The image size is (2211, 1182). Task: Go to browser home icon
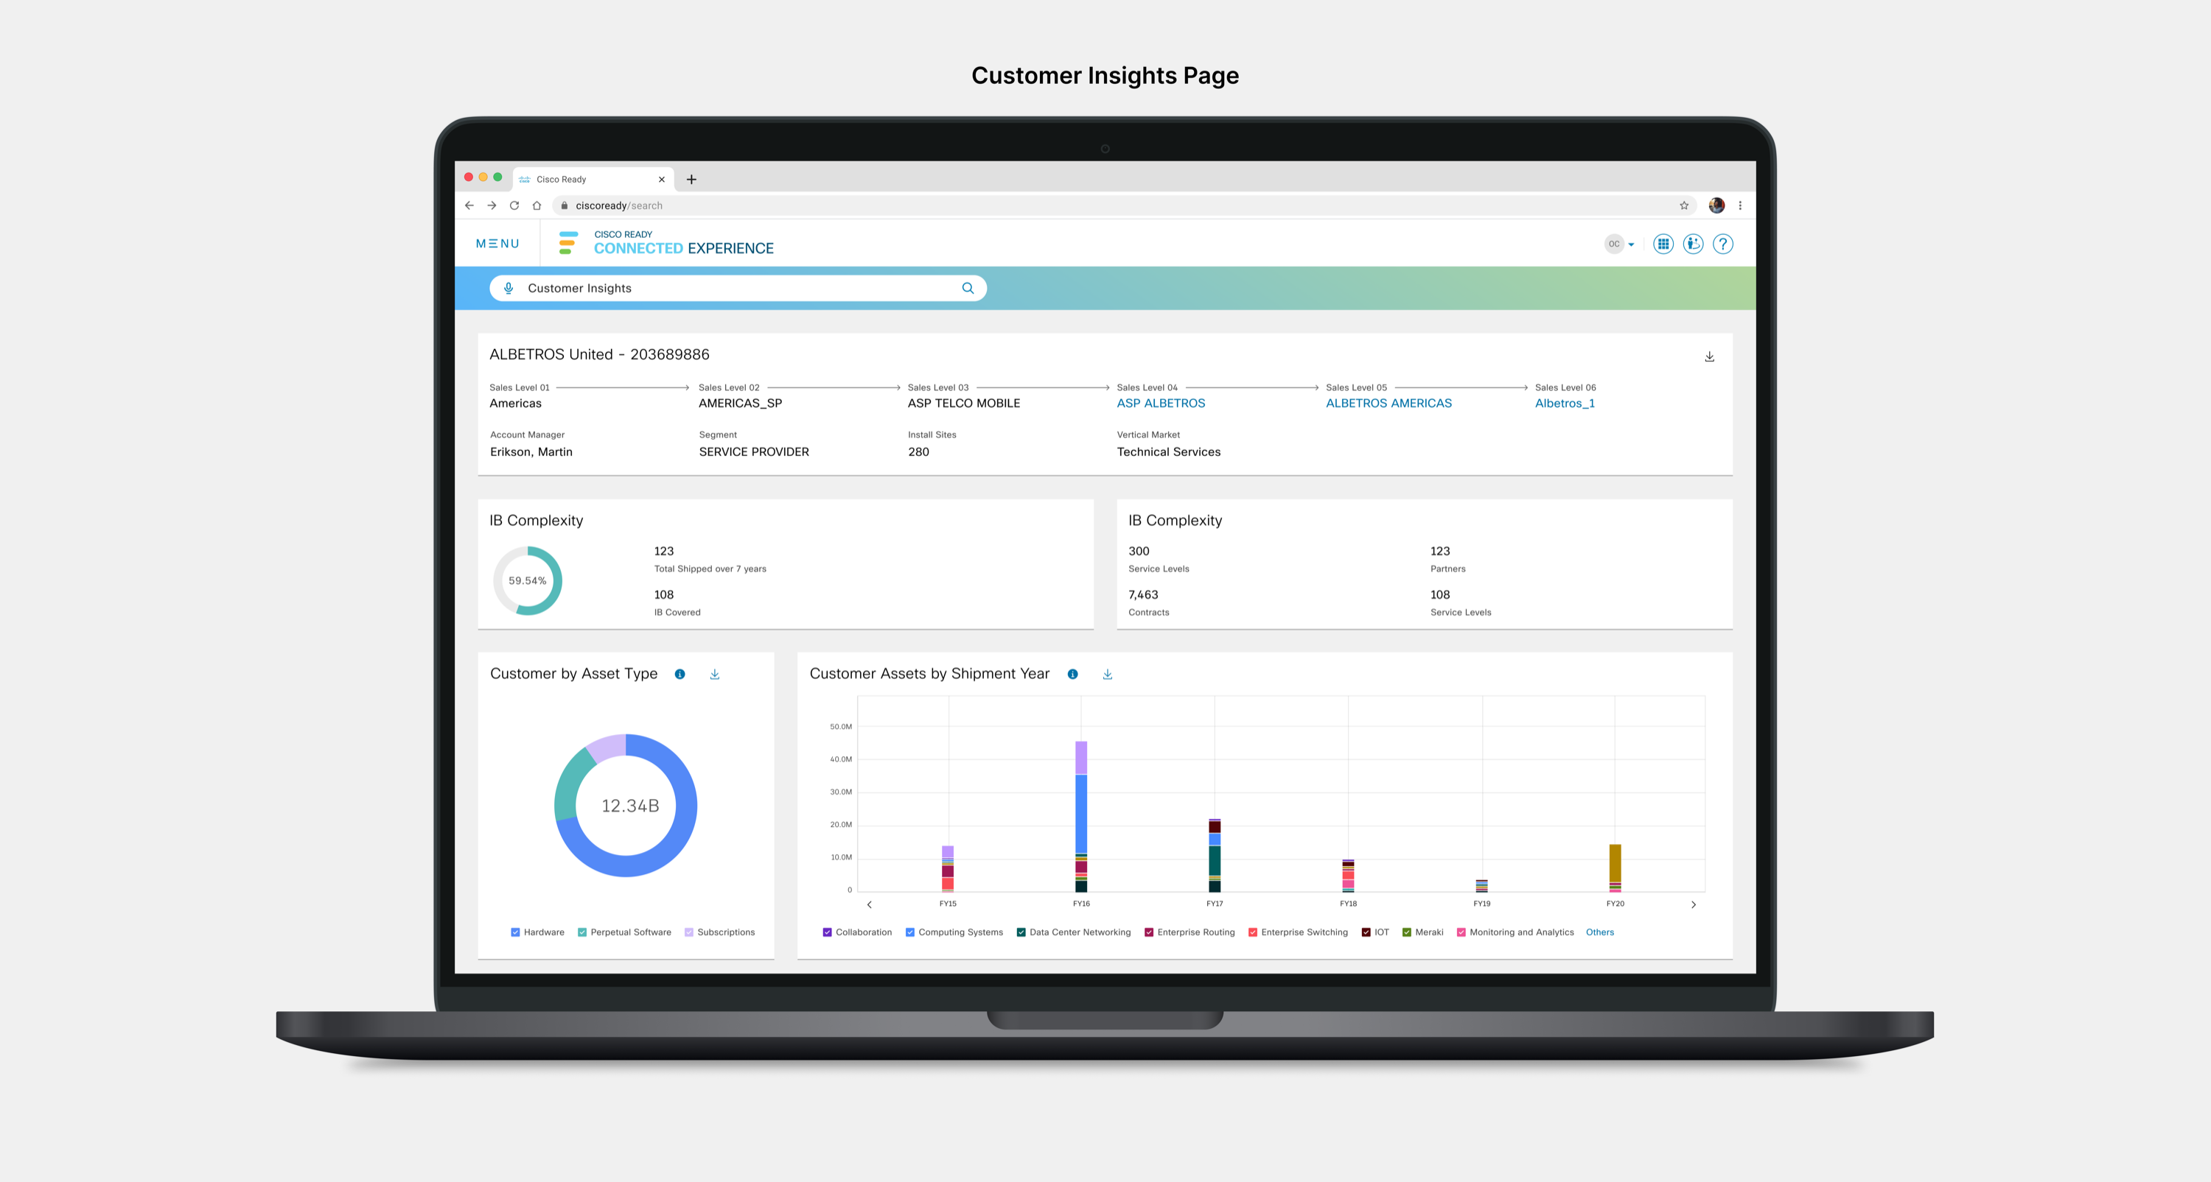point(537,206)
